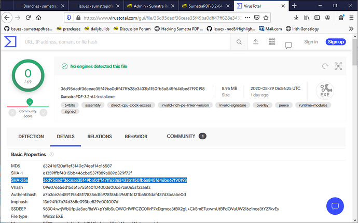
Task: Switch to the Branches - sumatrap tab
Action: (x=40, y=6)
